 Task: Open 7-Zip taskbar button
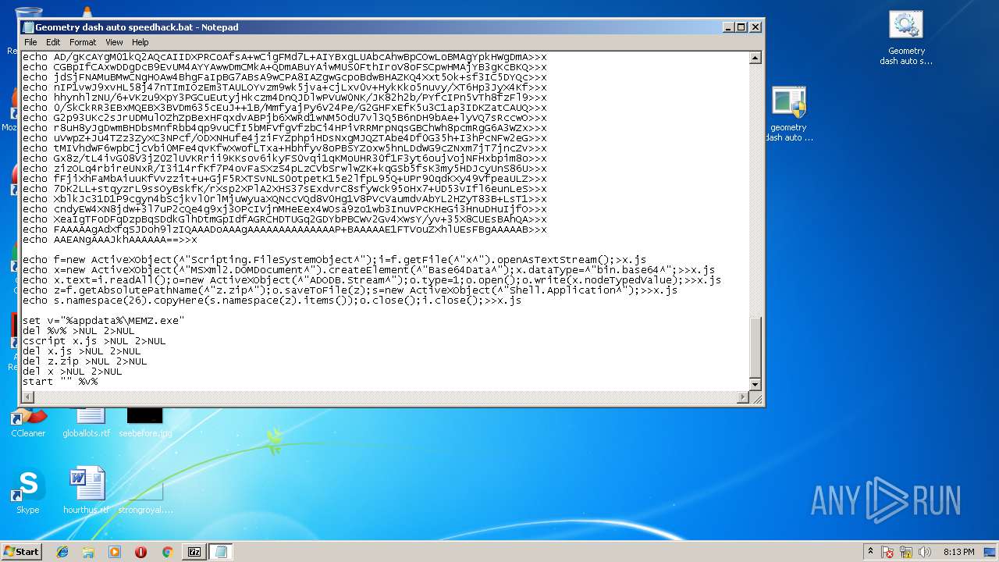tap(194, 552)
